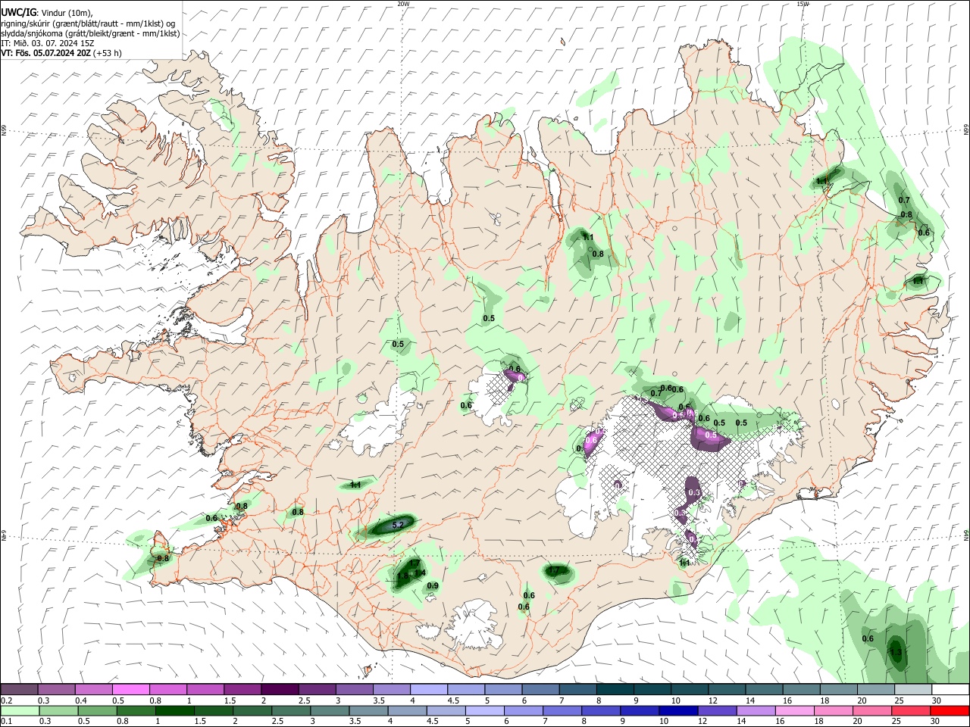Viewport: 970px width, 727px height.
Task: Click the darkest green swatch labeled 1 in rain legend
Action: point(174,710)
